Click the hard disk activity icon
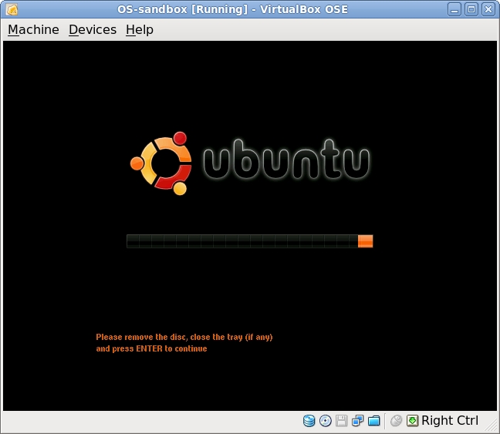Screen dimensions: 500x434 [309, 421]
